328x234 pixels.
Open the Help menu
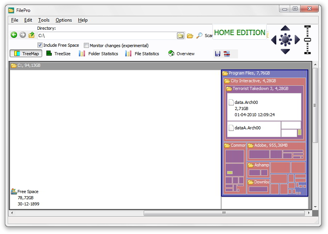tap(83, 20)
